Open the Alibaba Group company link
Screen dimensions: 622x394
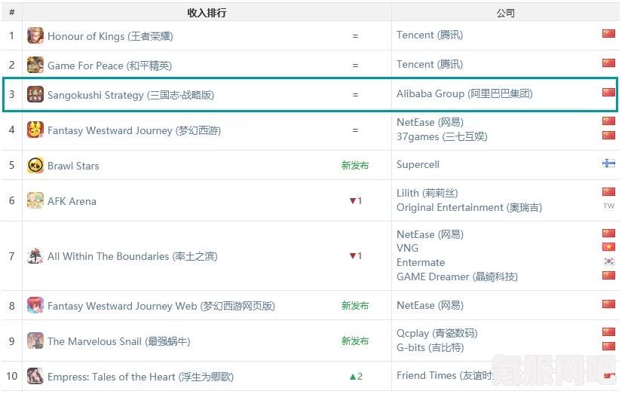click(464, 94)
